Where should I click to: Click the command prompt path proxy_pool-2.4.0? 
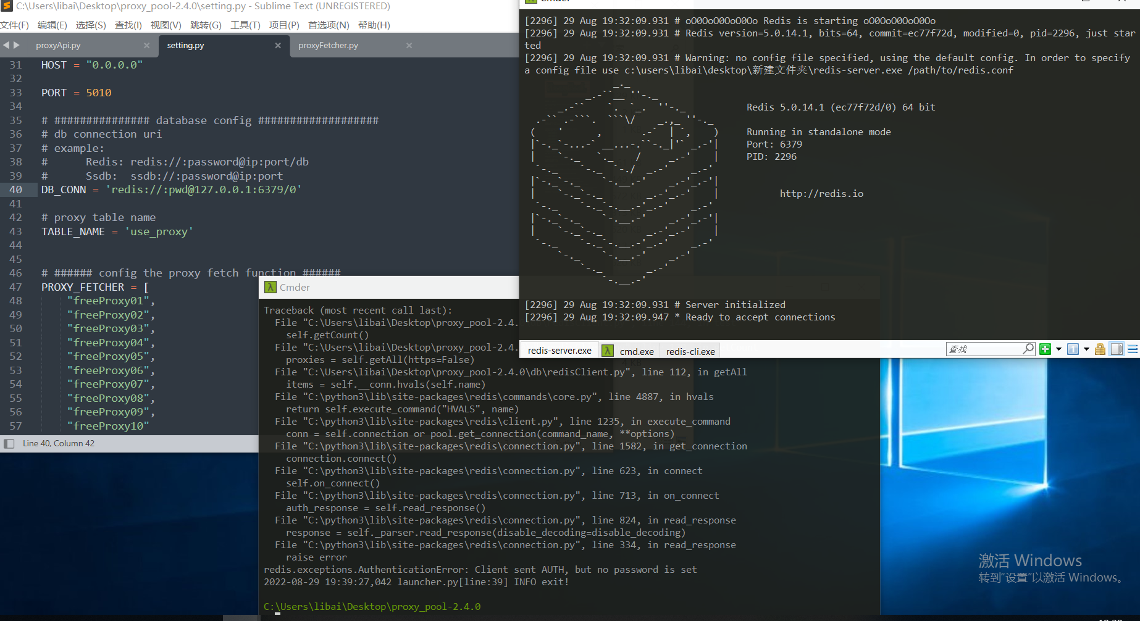pyautogui.click(x=372, y=607)
